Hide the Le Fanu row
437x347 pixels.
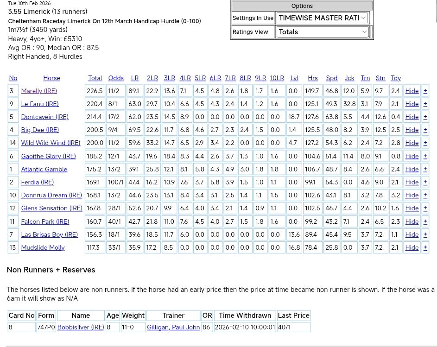412,104
